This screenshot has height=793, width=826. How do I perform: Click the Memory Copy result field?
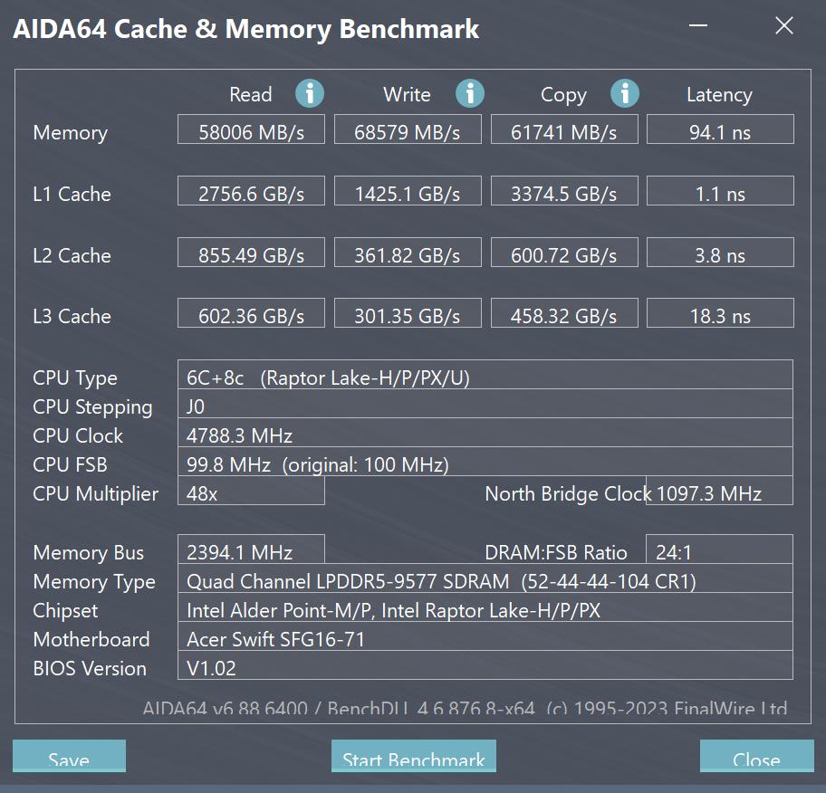click(x=564, y=130)
